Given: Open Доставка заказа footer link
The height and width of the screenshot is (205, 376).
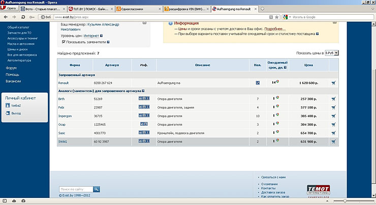Looking at the screenshot, I should tap(273, 192).
